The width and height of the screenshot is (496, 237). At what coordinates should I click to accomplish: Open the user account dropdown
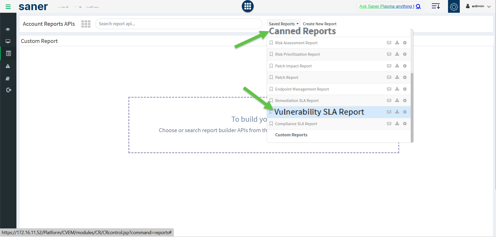(x=479, y=7)
